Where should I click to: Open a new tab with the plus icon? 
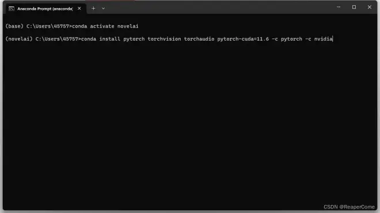pyautogui.click(x=93, y=9)
